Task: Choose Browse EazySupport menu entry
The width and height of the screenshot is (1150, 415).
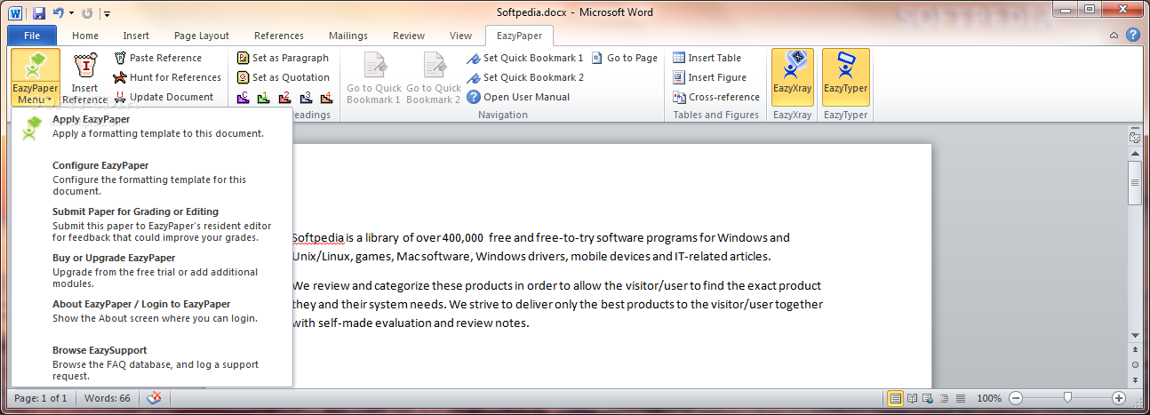Action: (151, 363)
